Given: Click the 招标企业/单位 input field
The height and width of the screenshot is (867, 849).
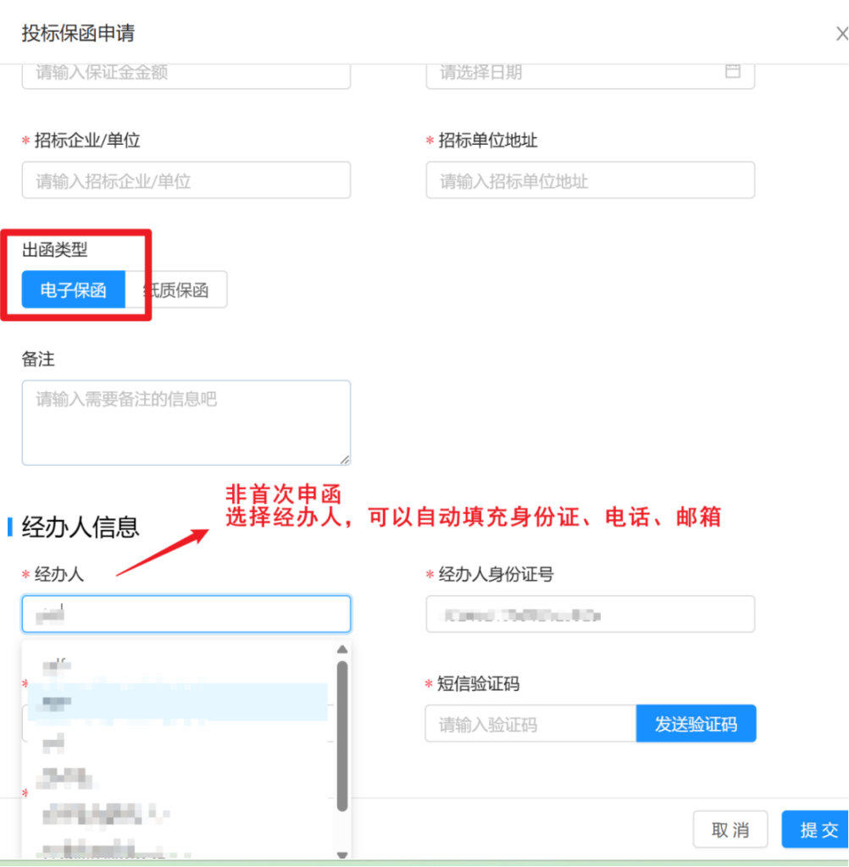Looking at the screenshot, I should [186, 179].
